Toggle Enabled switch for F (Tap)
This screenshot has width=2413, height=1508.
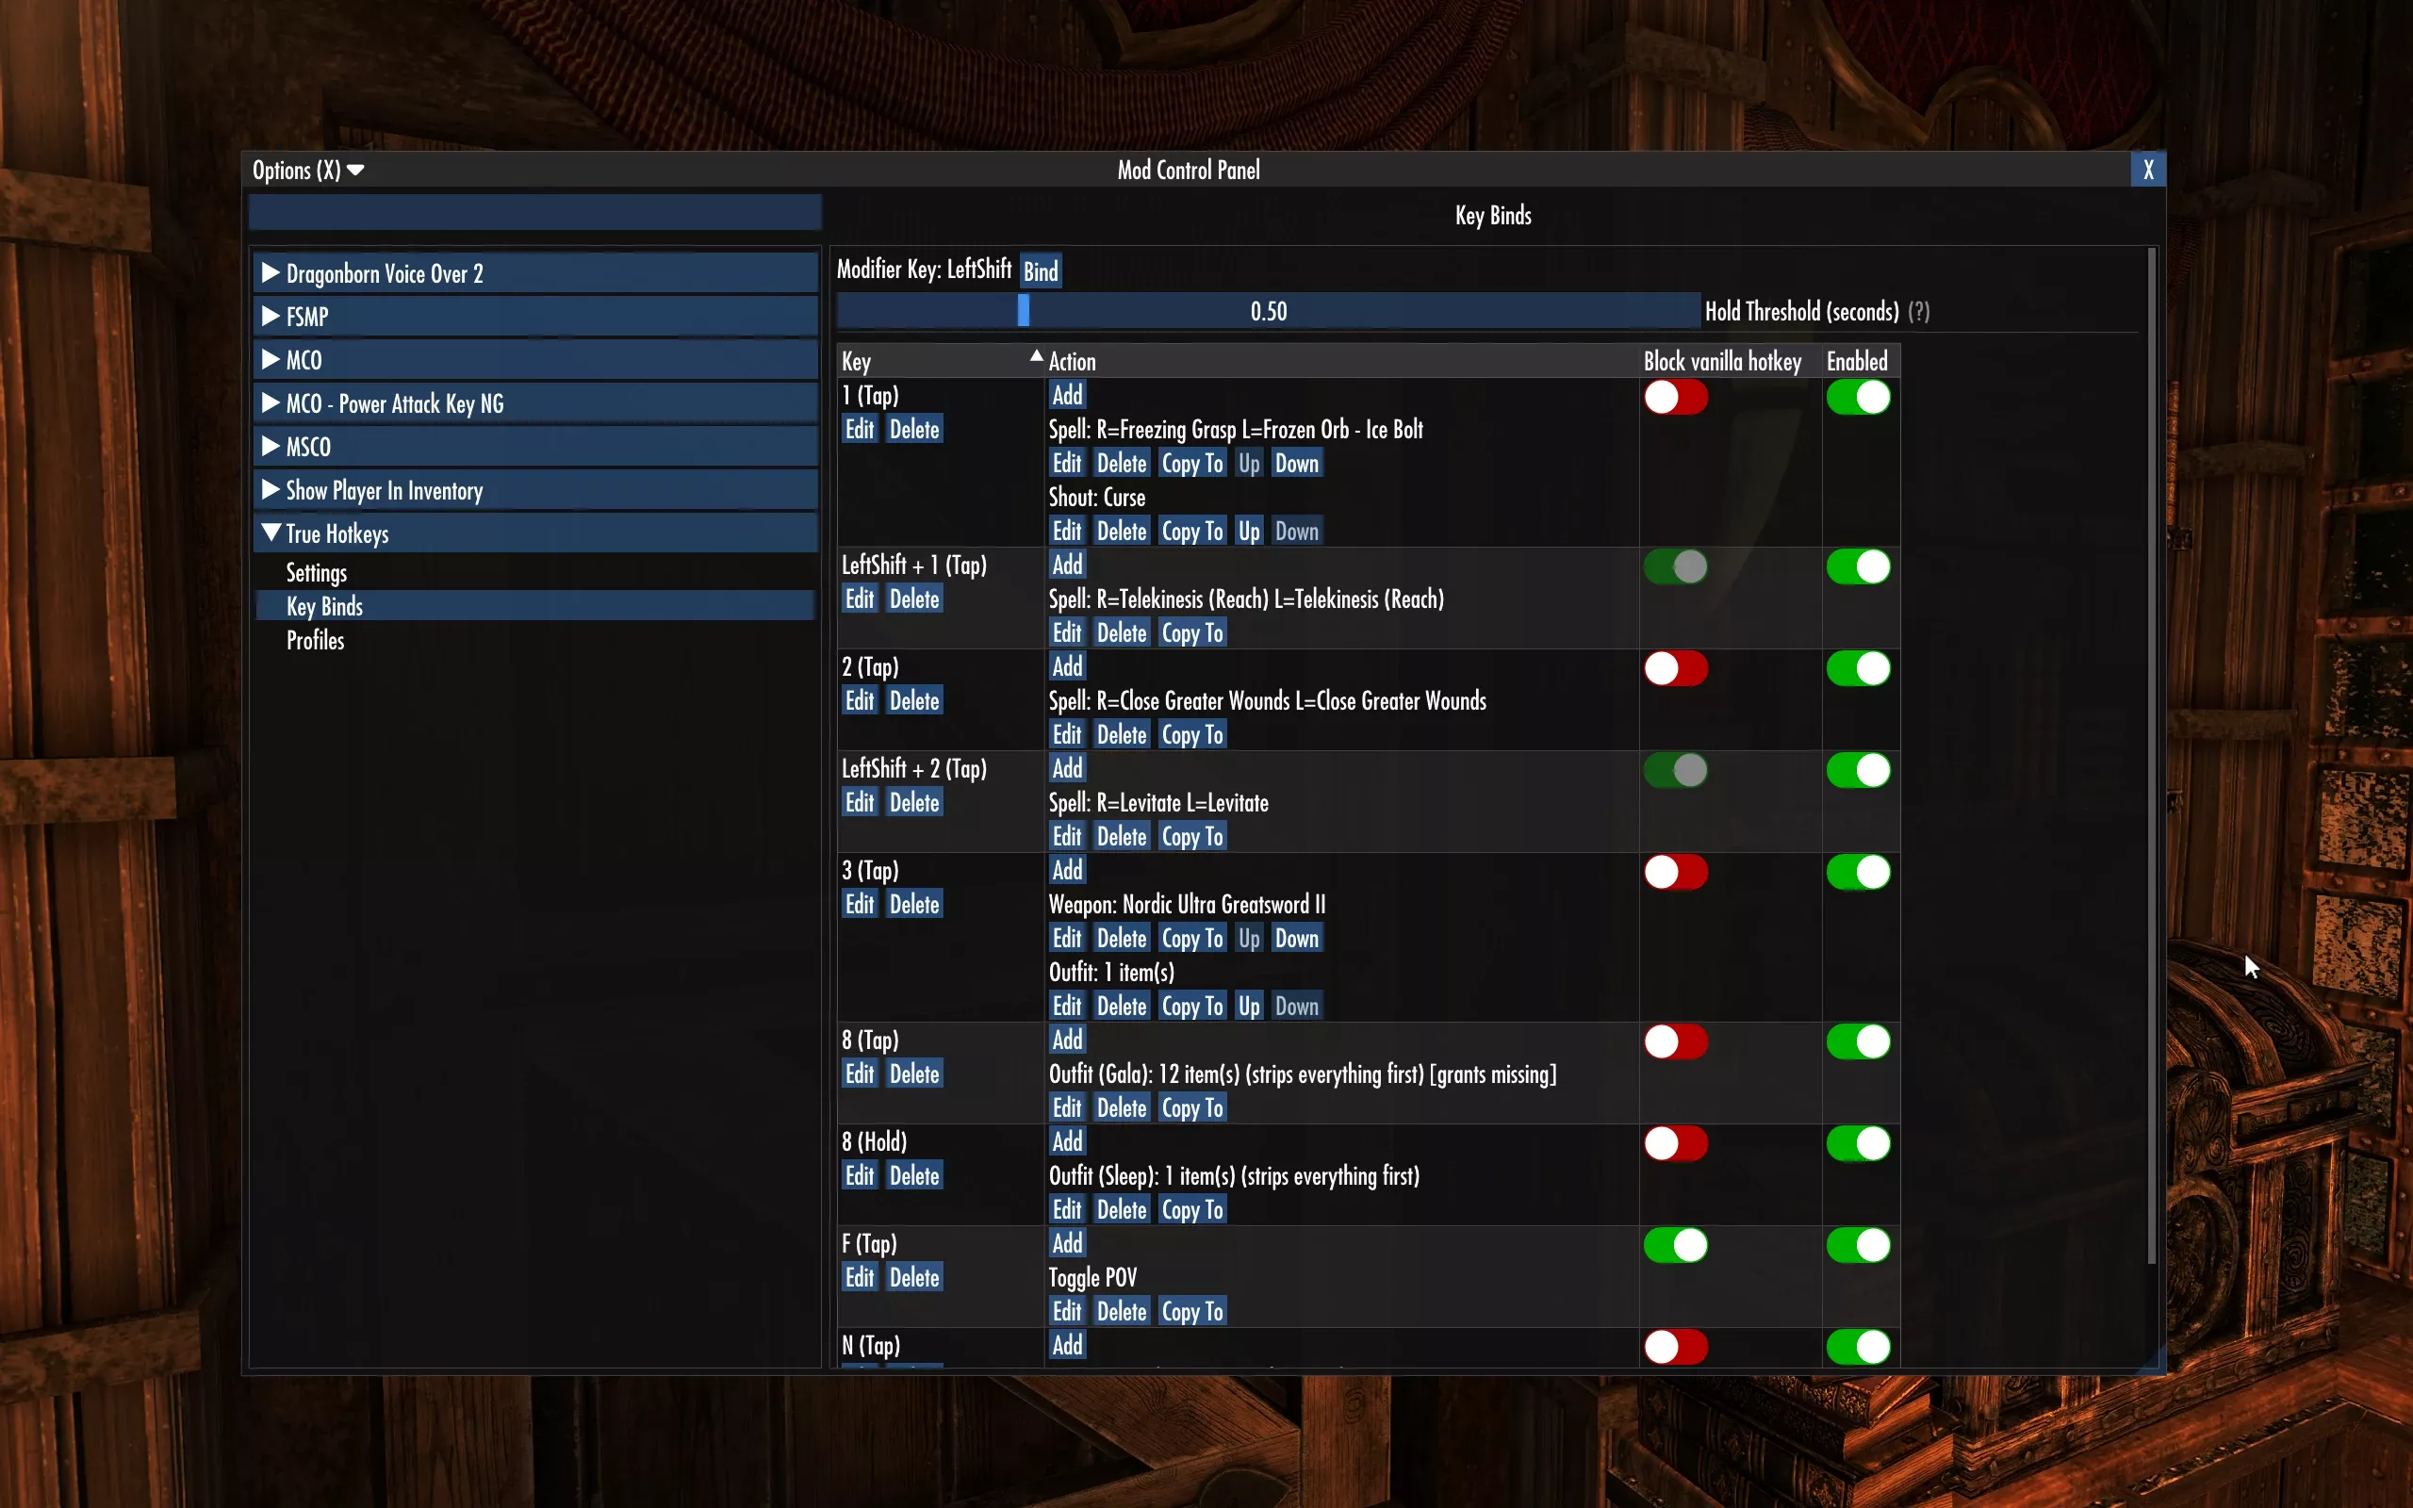[x=1859, y=1245]
